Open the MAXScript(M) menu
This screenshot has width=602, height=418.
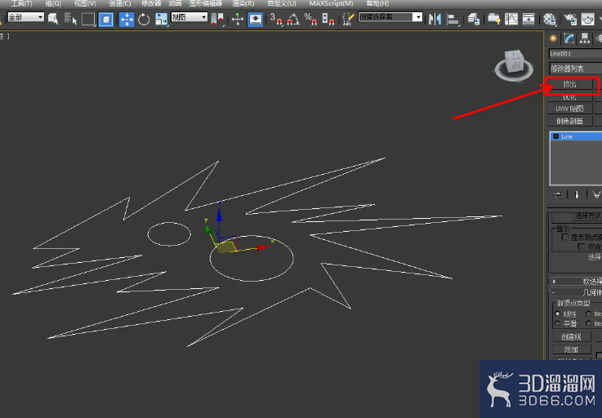coord(332,3)
